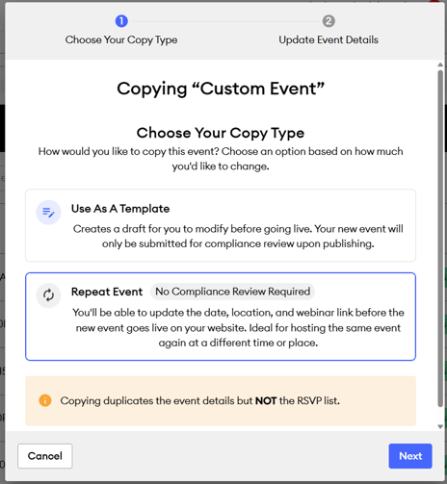Go to the Update Event Details step label
This screenshot has width=447, height=484.
click(329, 39)
